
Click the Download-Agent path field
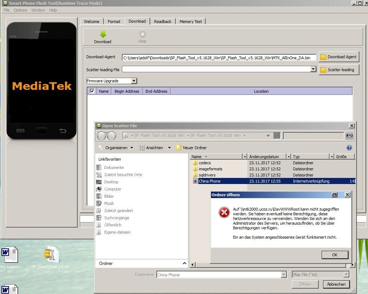tap(219, 58)
